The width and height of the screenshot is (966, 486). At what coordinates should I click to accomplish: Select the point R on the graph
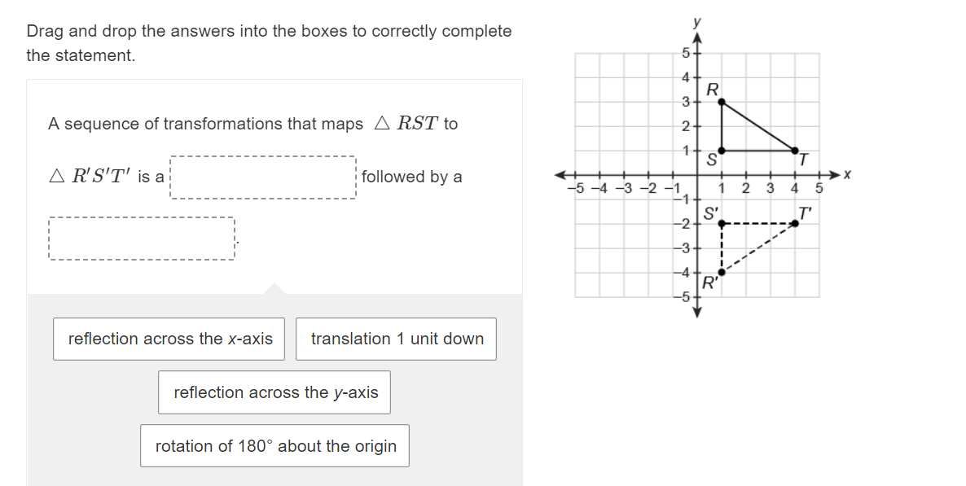point(721,99)
